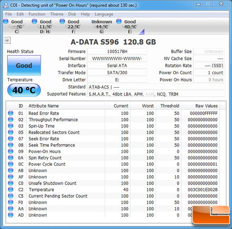This screenshot has height=229, width=232.
Task: Click the Rotation Rate field (SSD)
Action: (209, 65)
